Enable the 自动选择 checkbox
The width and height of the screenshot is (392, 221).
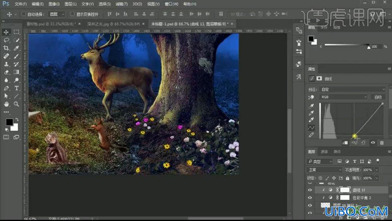click(x=23, y=14)
